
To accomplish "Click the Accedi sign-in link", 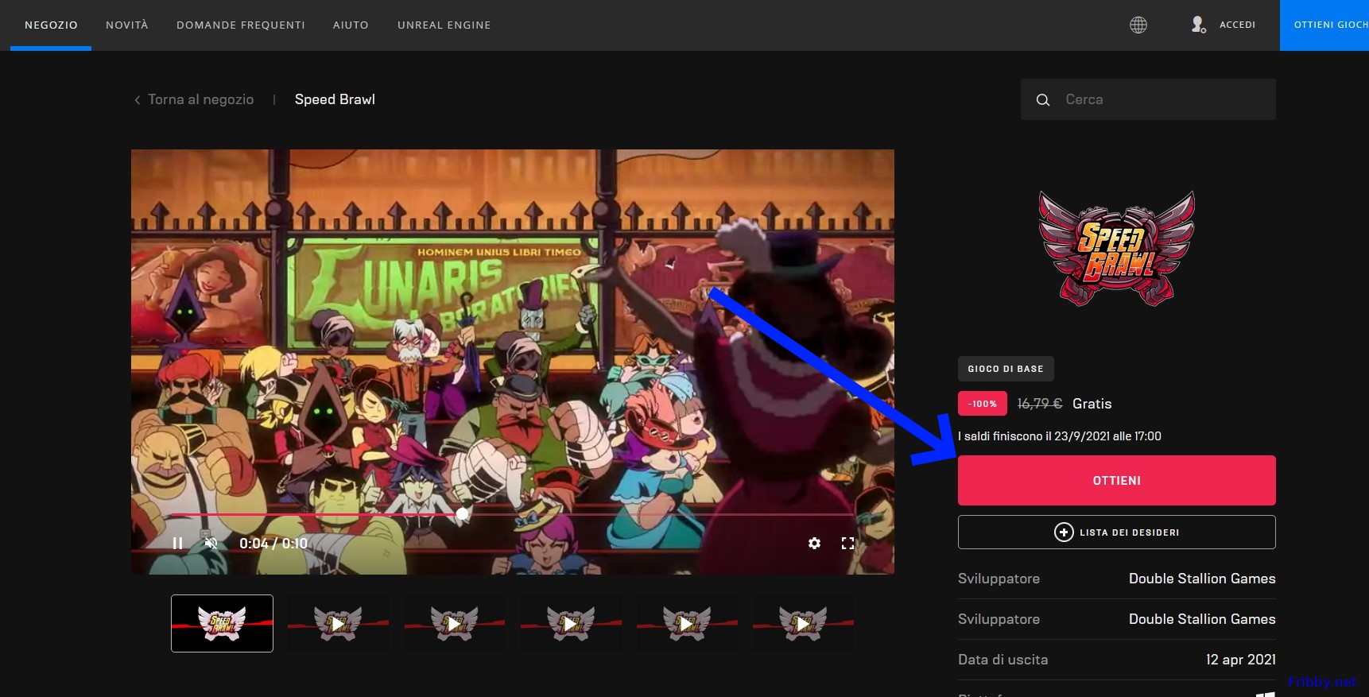I will tap(1237, 25).
